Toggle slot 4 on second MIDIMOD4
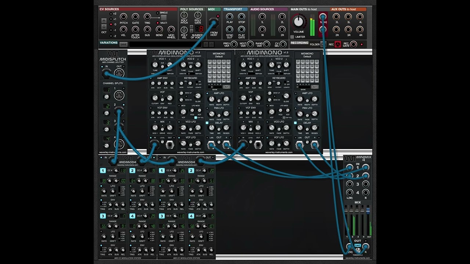 [x=191, y=216]
